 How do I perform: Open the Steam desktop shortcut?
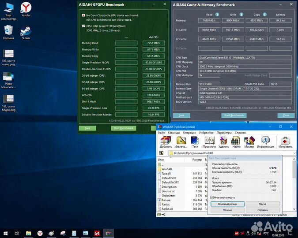(x=26, y=33)
